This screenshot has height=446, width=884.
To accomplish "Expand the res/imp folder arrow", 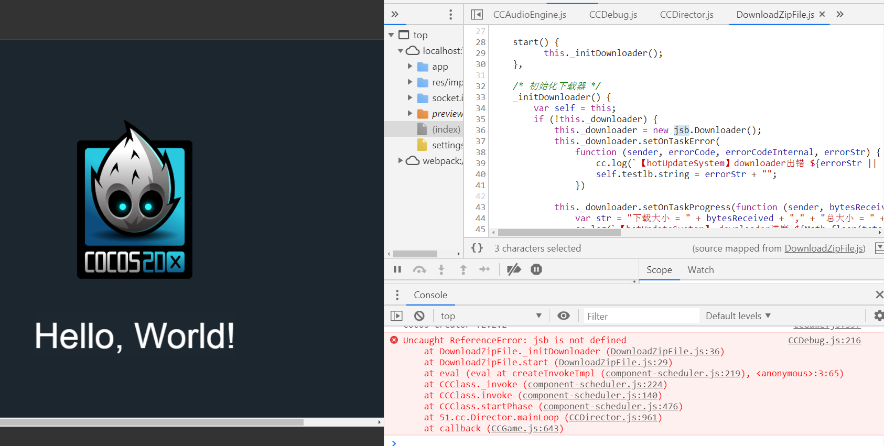I will pyautogui.click(x=410, y=82).
